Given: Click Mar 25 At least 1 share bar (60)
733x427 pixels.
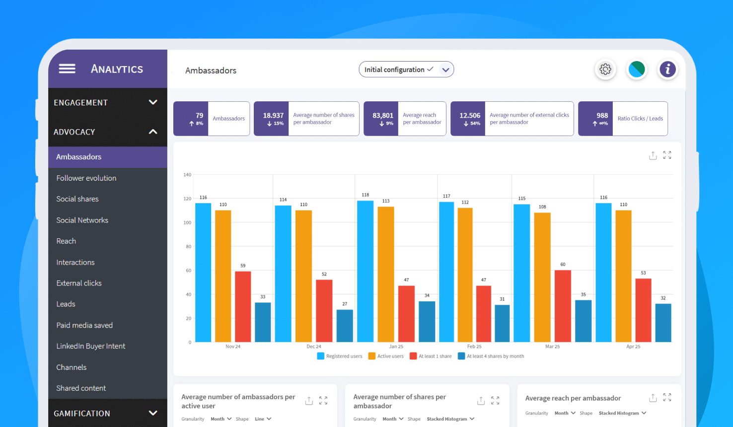Looking at the screenshot, I should coord(563,306).
